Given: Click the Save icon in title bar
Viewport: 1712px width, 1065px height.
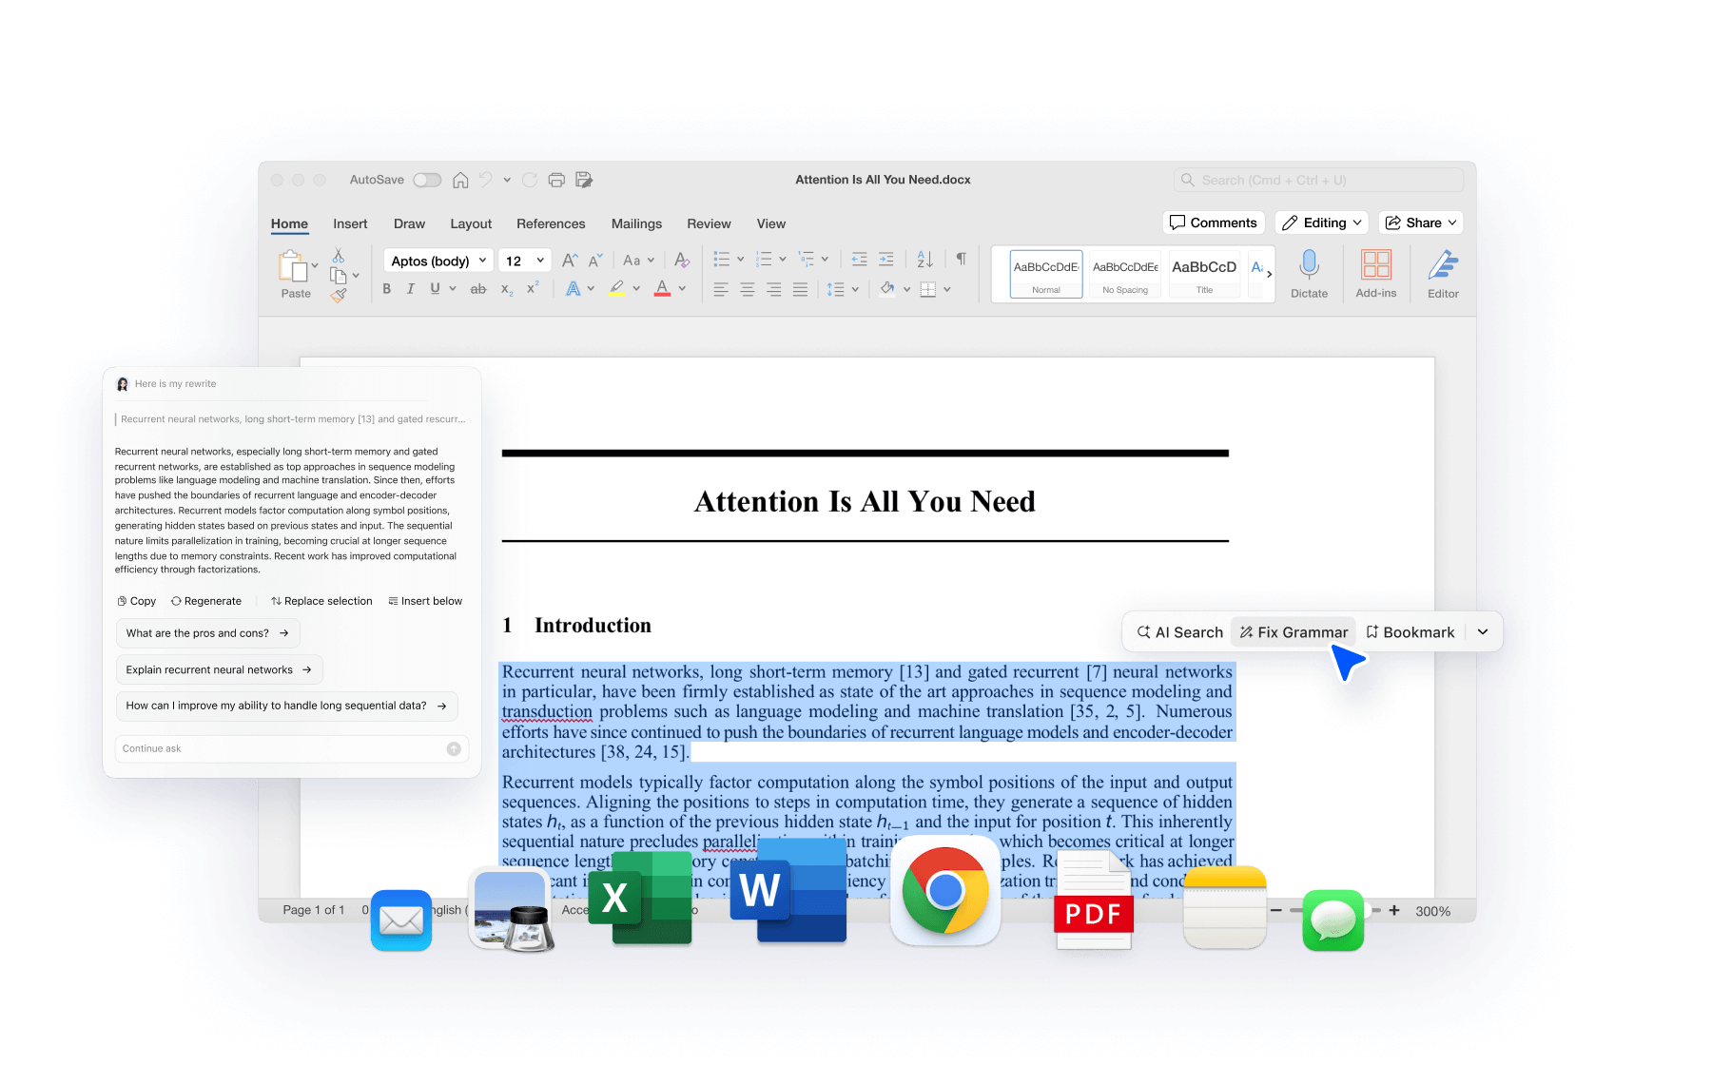Looking at the screenshot, I should 584,180.
